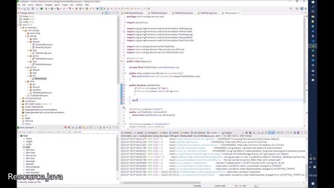This screenshot has width=334, height=188.
Task: Click the Boot Dashboard stop icon
Action: click(x=73, y=127)
